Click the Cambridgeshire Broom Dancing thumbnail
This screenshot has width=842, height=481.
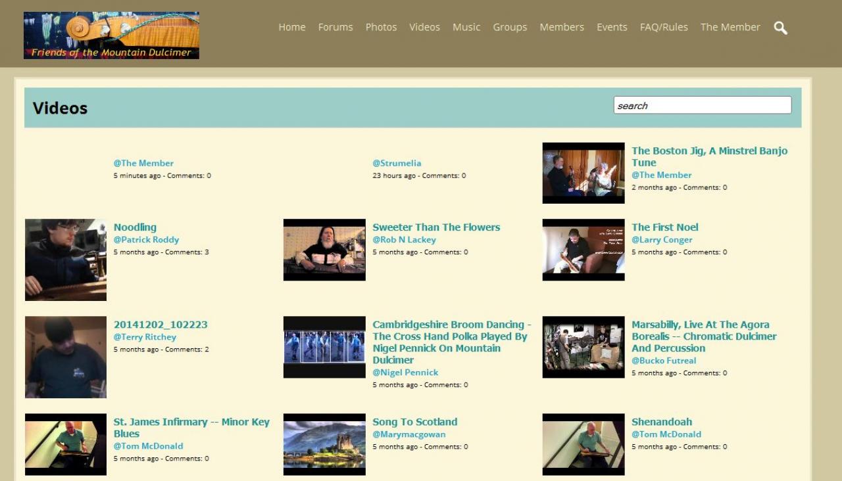[324, 347]
